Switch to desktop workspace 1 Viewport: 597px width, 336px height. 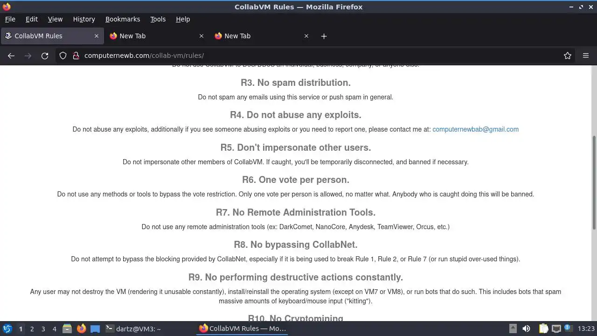21,329
